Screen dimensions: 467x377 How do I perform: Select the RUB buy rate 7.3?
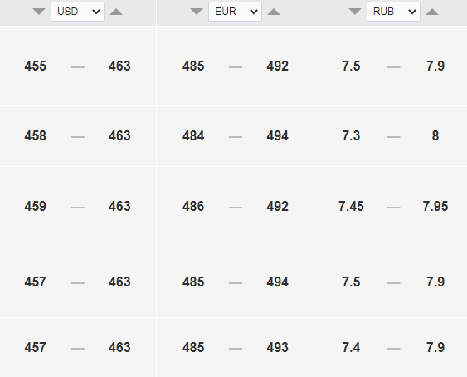[351, 135]
